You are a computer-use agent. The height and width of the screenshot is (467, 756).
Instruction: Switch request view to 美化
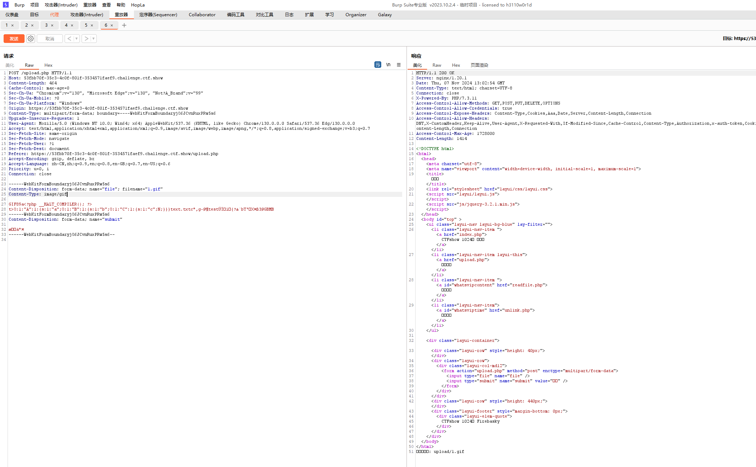click(10, 65)
